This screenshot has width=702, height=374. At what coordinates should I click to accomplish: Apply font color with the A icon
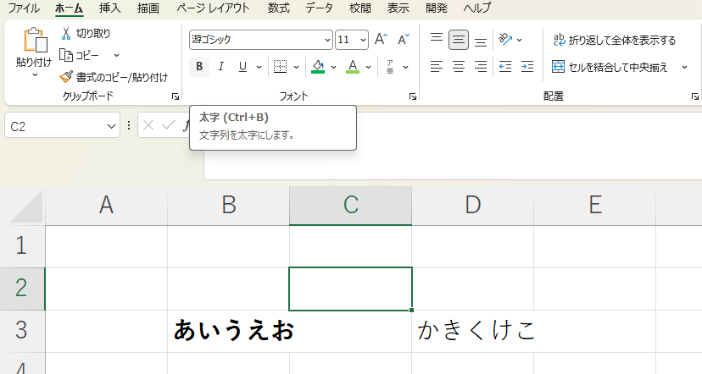[353, 67]
